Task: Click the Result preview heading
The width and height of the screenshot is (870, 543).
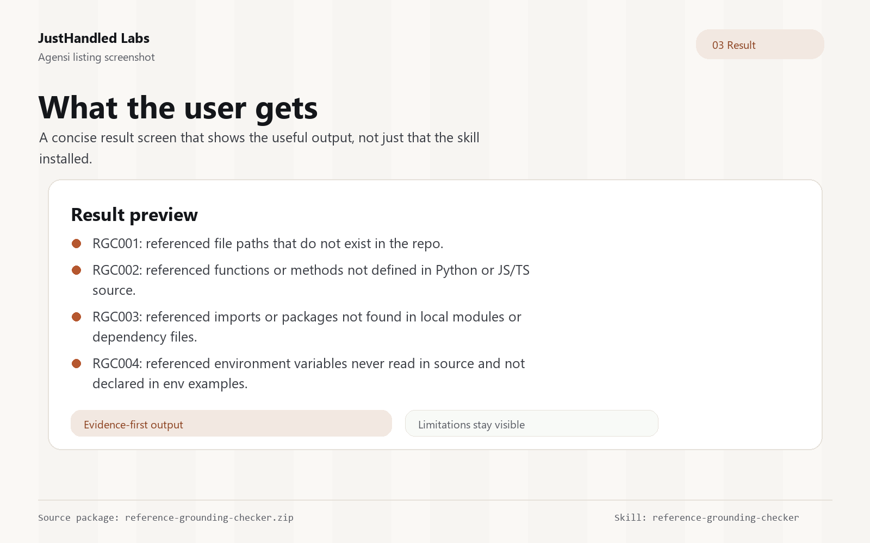Action: coord(134,215)
